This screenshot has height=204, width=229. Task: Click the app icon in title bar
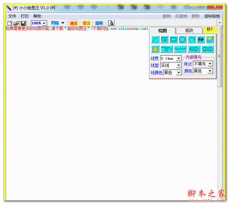[x=9, y=8]
